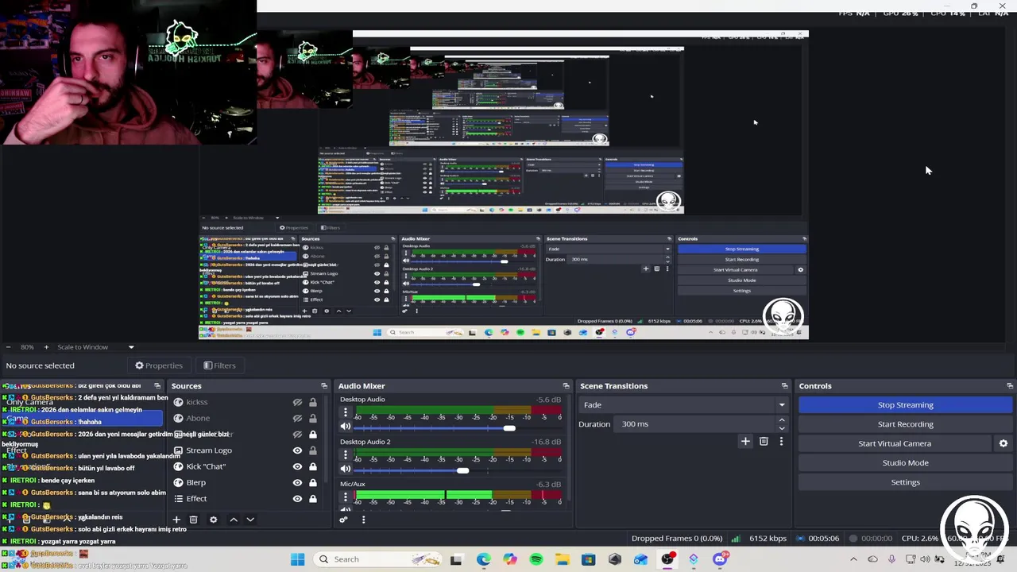1017x572 pixels.
Task: Click the 6152 kbps bitrate readout
Action: tap(768, 539)
